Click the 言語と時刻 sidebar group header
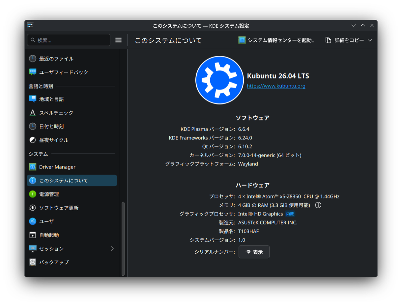Screen dimensions: 402x306 click(x=41, y=86)
